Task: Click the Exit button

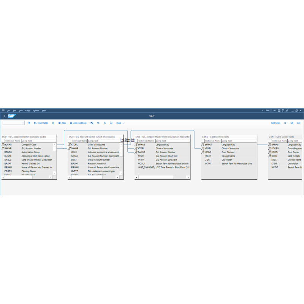Action: pos(299,123)
